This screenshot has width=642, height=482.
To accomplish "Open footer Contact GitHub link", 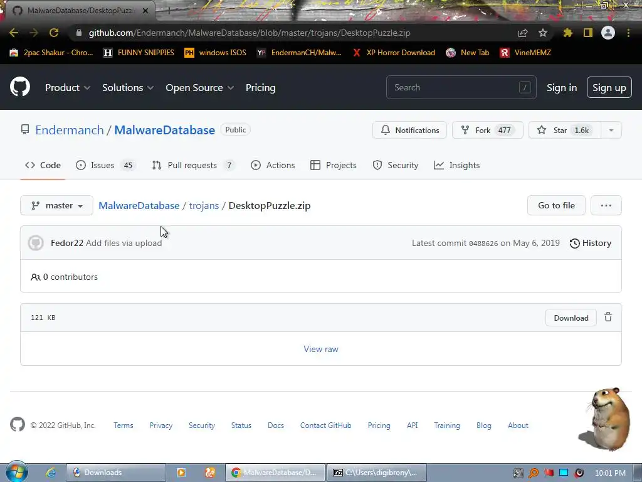I will pyautogui.click(x=325, y=426).
